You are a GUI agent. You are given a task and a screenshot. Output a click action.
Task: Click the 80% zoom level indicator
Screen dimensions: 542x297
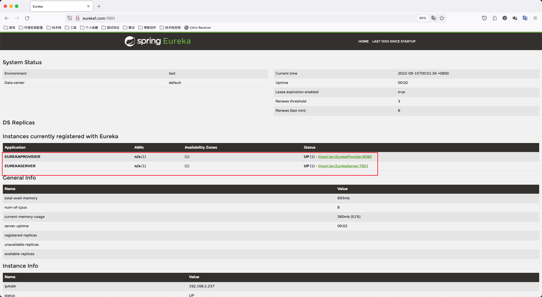tap(423, 18)
